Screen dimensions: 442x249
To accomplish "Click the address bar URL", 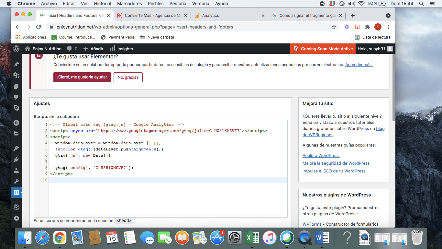I will click(x=145, y=27).
